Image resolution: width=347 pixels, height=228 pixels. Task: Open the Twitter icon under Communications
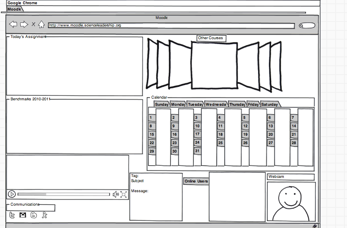(x=12, y=215)
